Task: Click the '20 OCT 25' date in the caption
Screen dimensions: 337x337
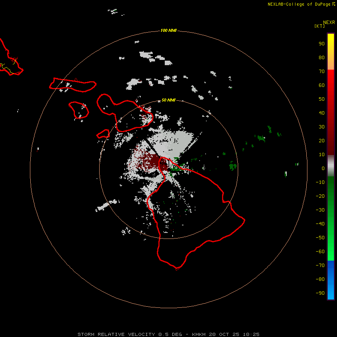Action: [225, 334]
